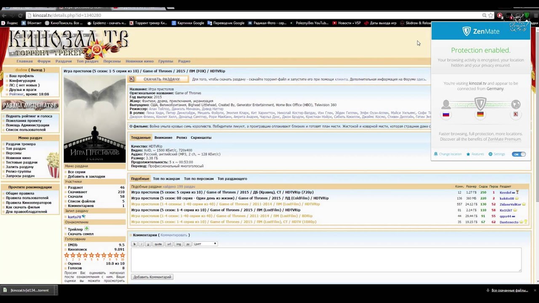Open the Переводчик Google bookmark

tap(225, 23)
